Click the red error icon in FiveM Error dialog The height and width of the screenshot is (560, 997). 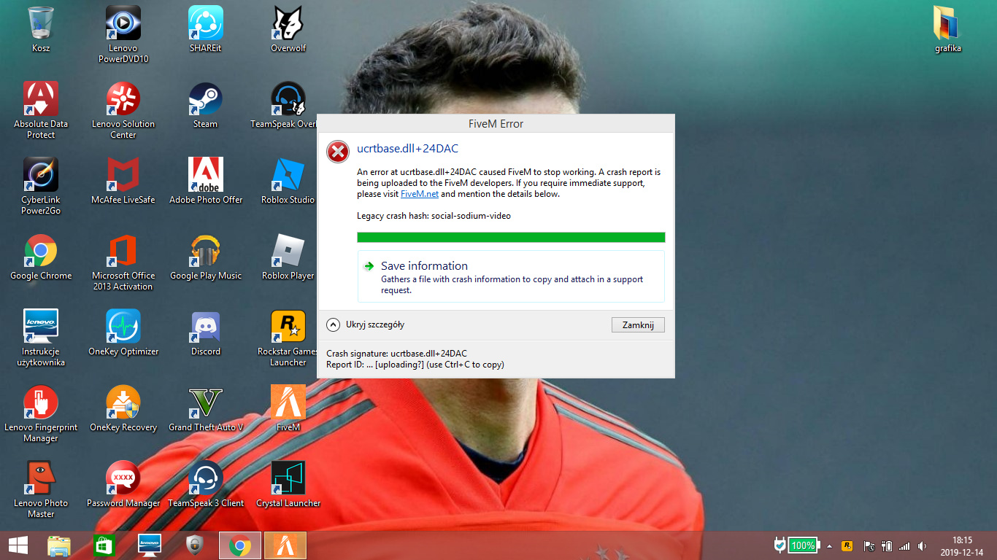coord(337,152)
